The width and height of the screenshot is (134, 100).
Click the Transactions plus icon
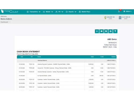(28, 12)
